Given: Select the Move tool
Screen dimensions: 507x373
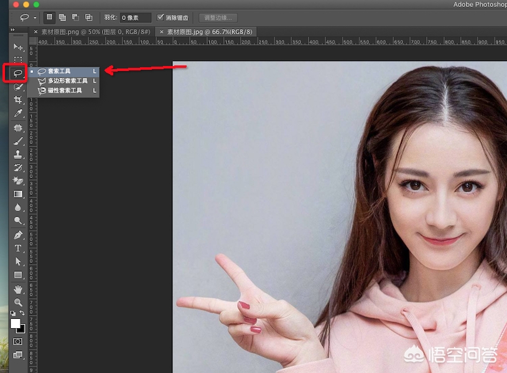Looking at the screenshot, I should pyautogui.click(x=18, y=46).
